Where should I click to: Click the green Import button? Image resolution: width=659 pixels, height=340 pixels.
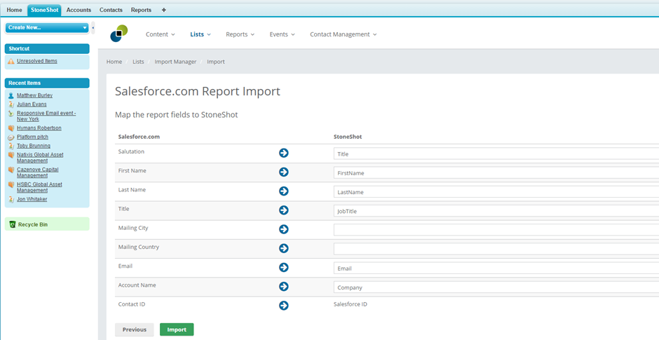(x=177, y=330)
